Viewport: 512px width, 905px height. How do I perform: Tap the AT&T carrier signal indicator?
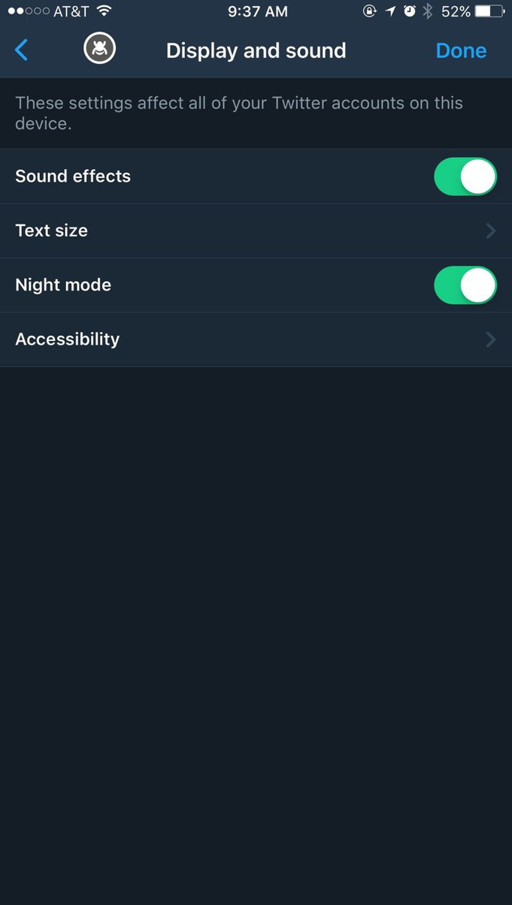pos(48,11)
